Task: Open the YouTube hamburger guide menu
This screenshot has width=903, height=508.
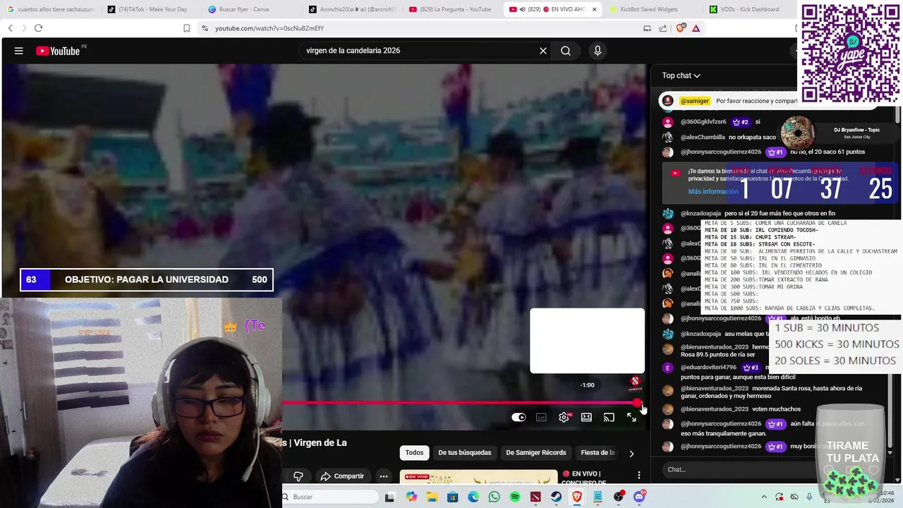Action: coord(19,51)
